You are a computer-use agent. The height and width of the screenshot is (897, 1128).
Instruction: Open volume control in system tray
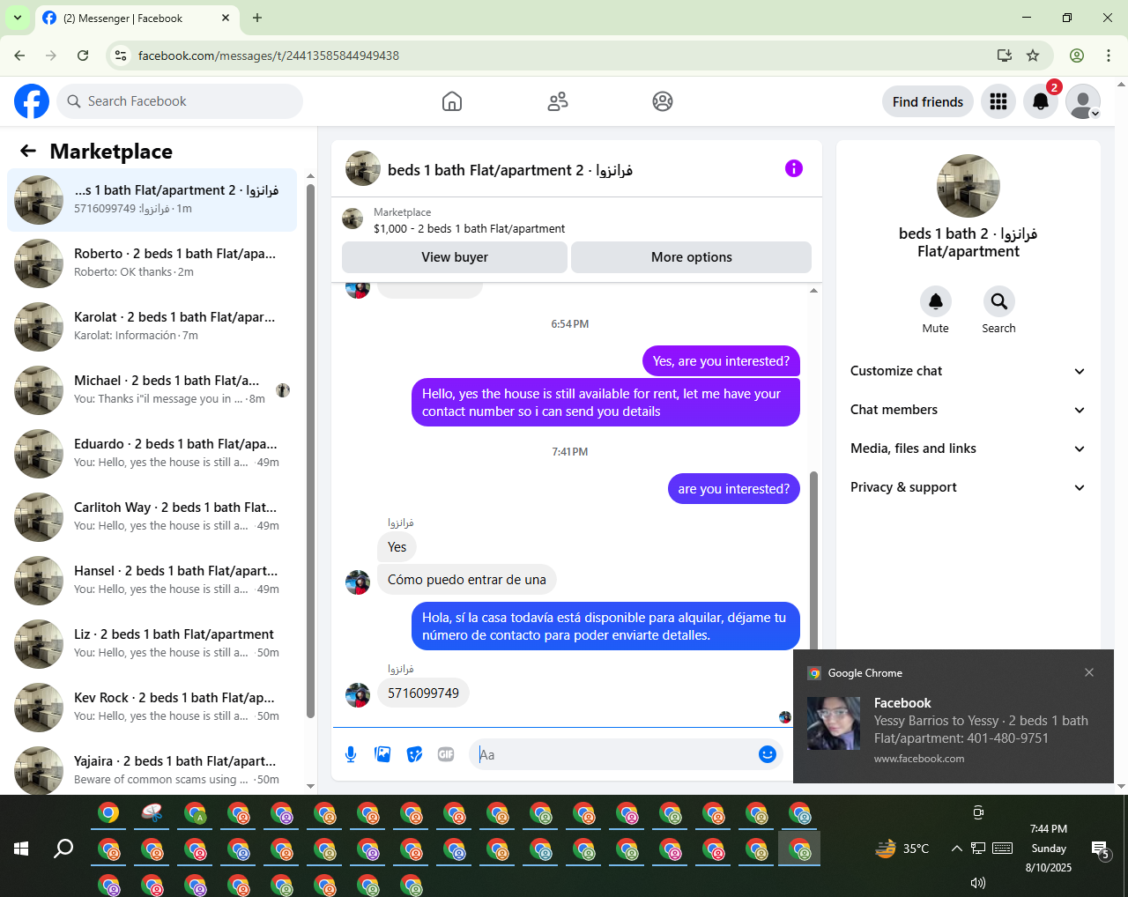(977, 882)
